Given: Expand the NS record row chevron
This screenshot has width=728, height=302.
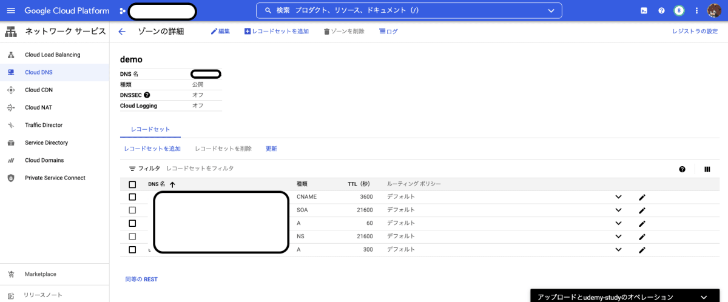Looking at the screenshot, I should [618, 237].
